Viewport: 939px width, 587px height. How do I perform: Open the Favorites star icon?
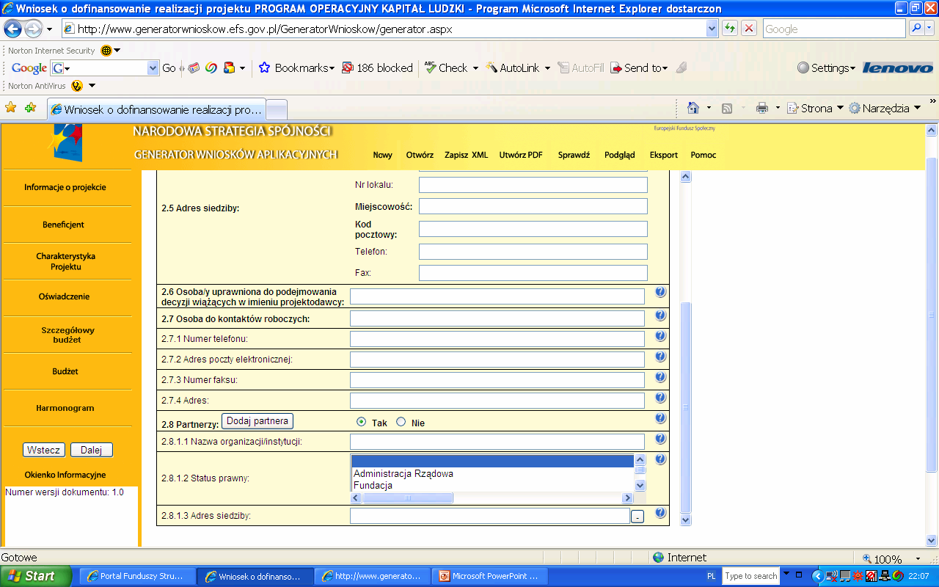point(11,108)
